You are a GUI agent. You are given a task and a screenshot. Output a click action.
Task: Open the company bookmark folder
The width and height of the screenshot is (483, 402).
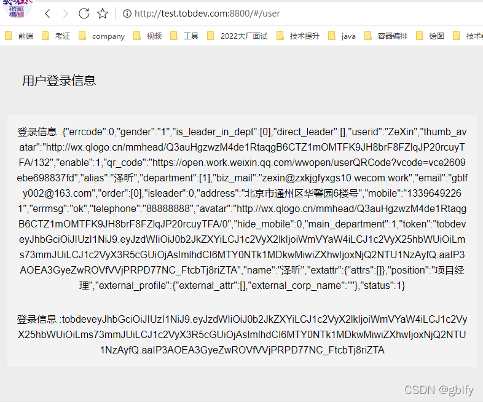pyautogui.click(x=101, y=36)
